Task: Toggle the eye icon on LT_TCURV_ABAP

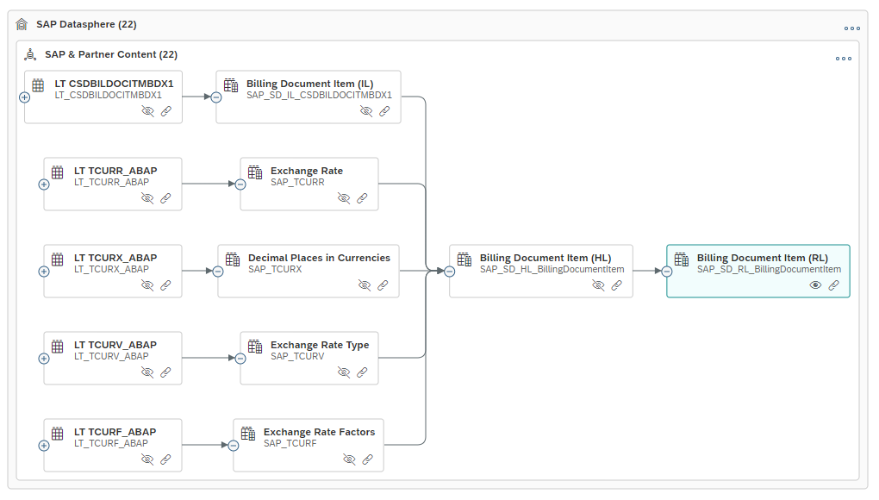Action: 147,372
